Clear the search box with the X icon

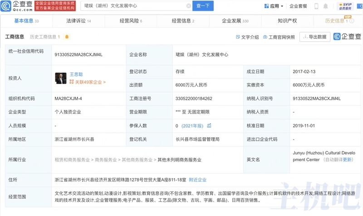(189, 6)
